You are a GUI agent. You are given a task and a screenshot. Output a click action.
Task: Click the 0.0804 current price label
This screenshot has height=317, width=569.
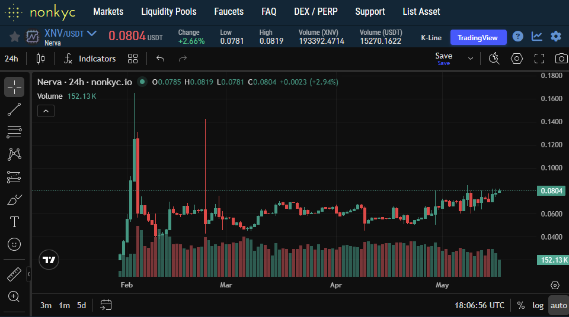[x=551, y=190]
